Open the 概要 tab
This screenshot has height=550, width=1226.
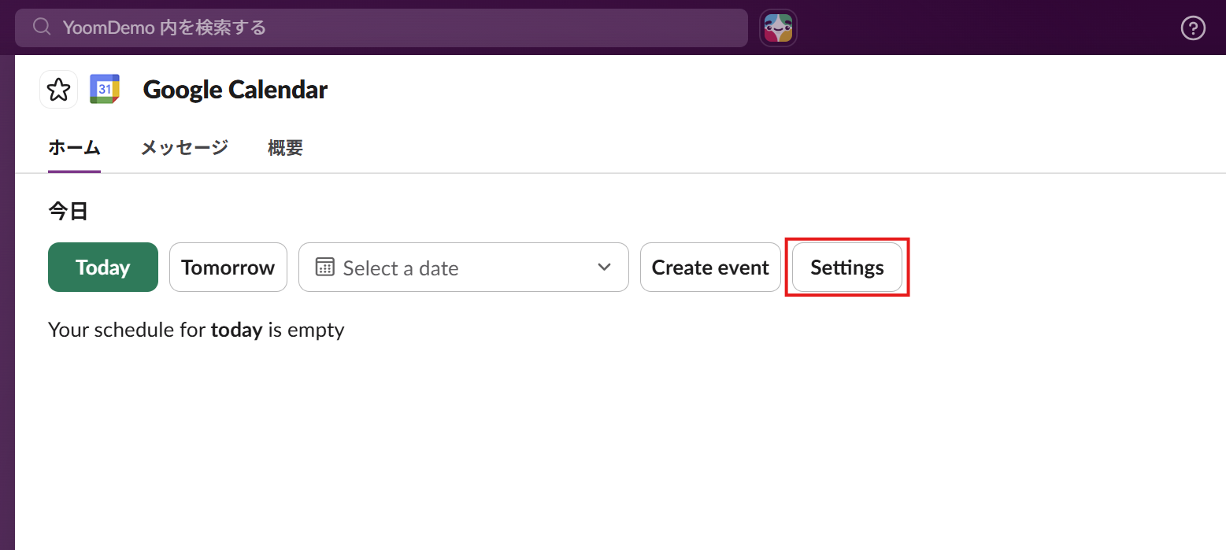(285, 147)
